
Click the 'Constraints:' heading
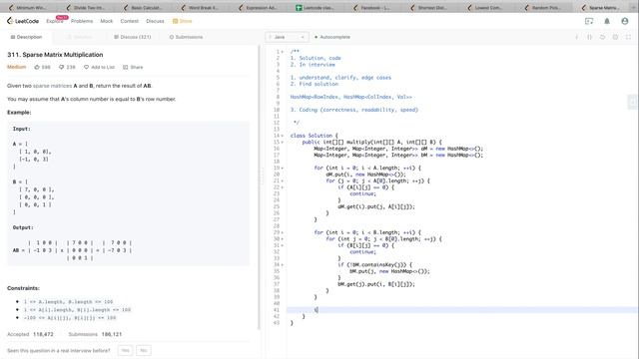point(23,288)
